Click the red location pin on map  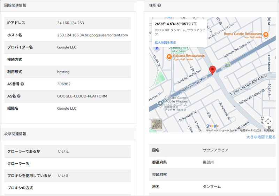212,70
